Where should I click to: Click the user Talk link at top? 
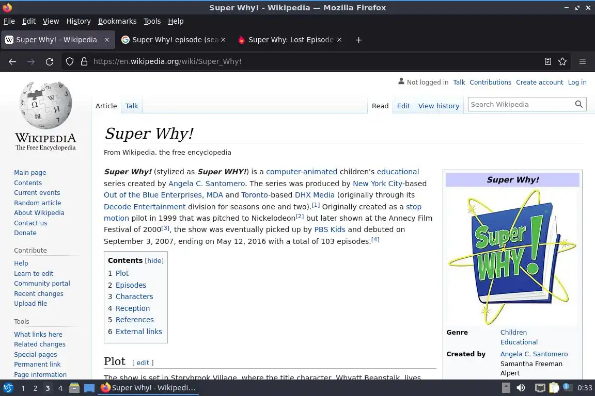pos(459,82)
